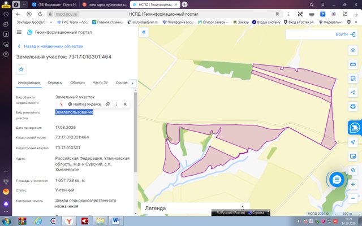This screenshot has width=362, height=226.
Task: Bookmark this page in address bar
Action: click(277, 14)
